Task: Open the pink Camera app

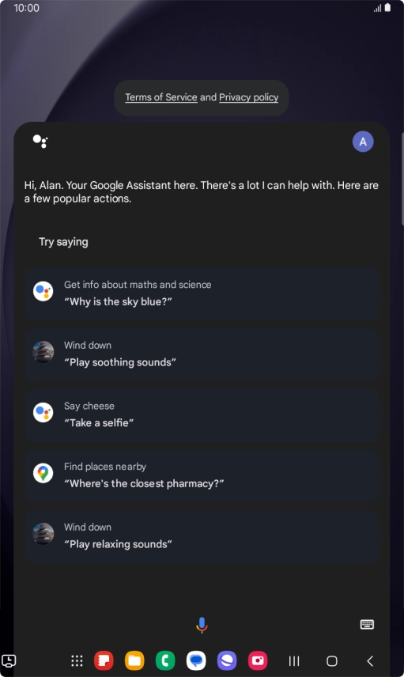Action: click(x=258, y=660)
